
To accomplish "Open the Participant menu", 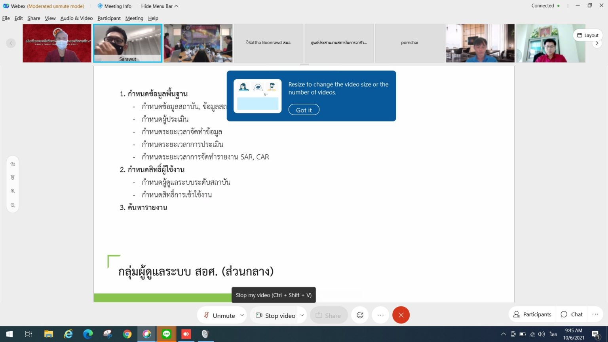I will (x=109, y=18).
